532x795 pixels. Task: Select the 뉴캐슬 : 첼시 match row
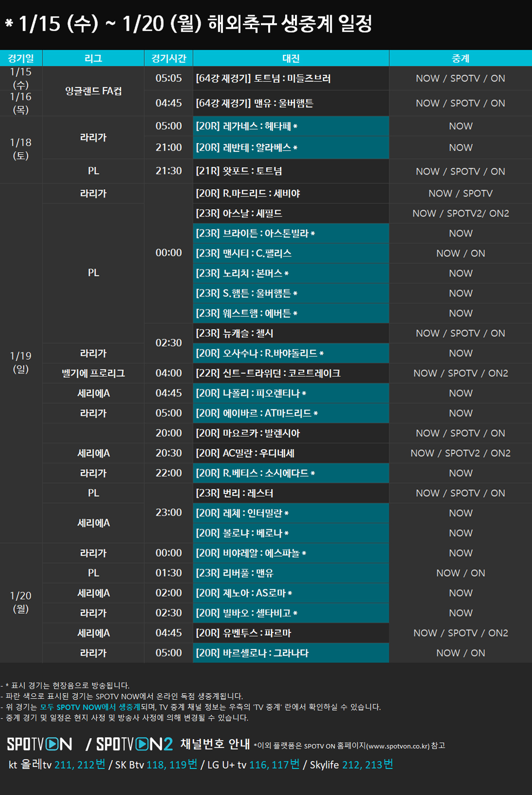[291, 334]
